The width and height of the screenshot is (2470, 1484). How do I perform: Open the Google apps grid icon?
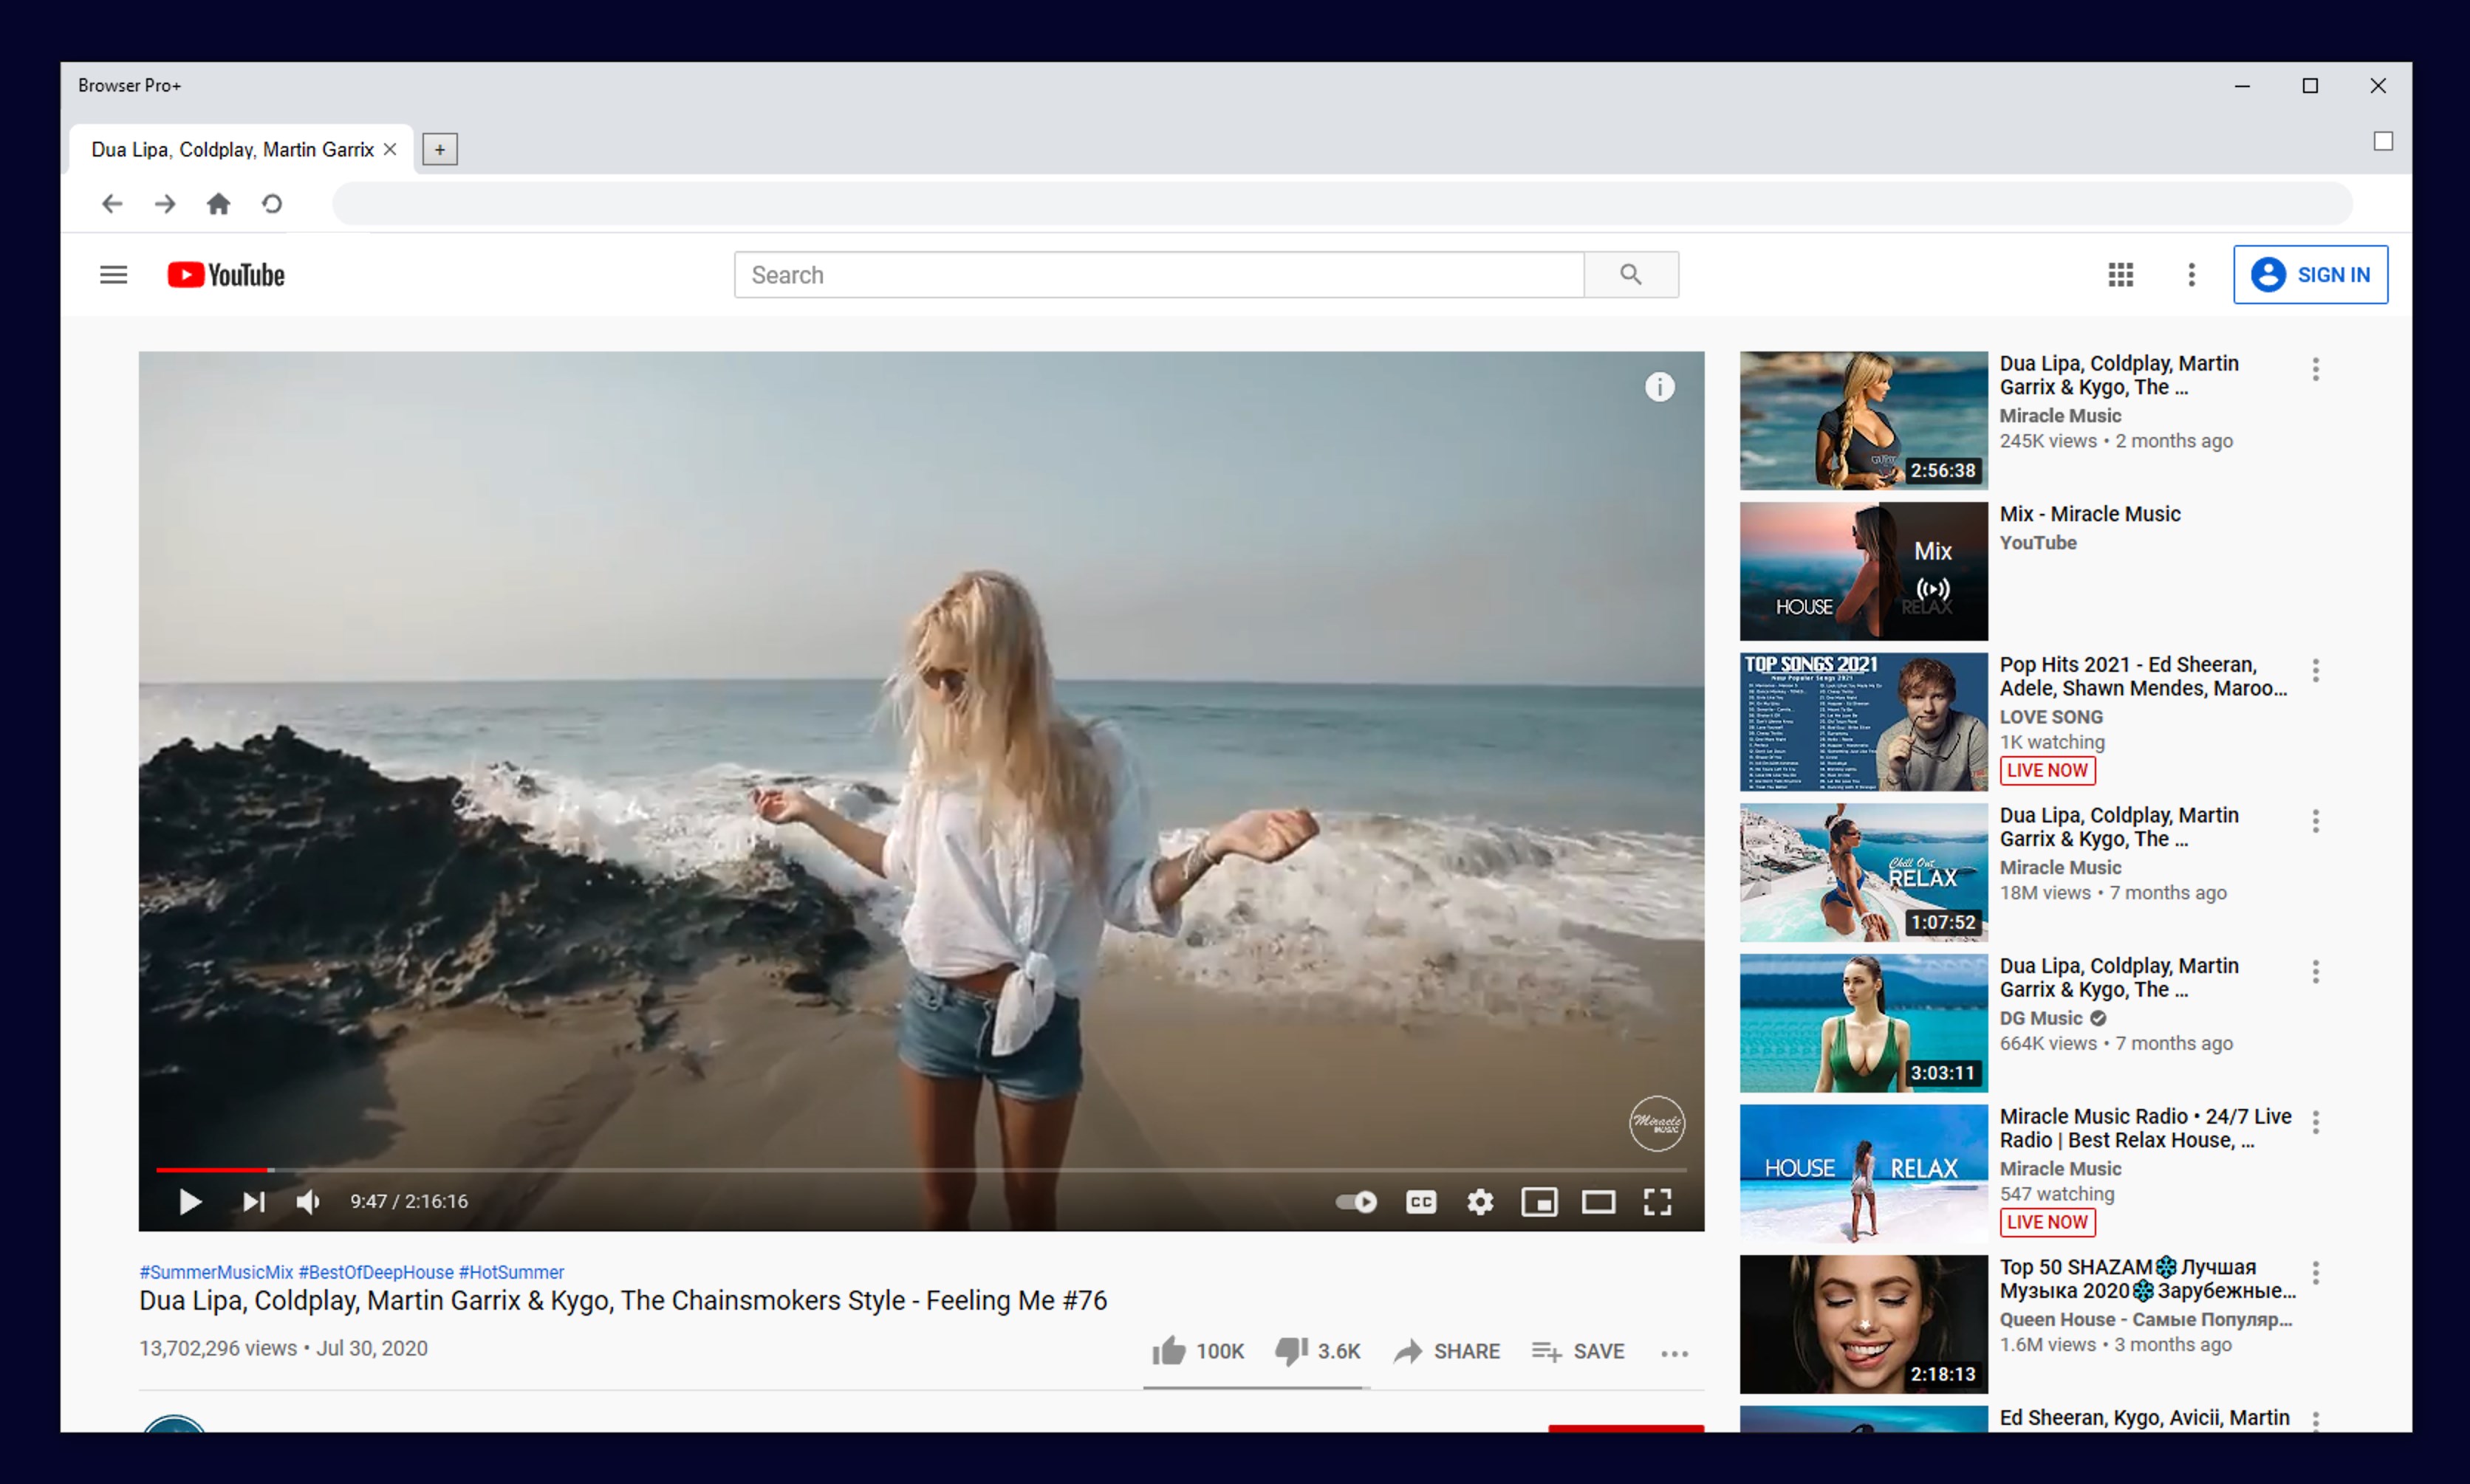point(2121,274)
